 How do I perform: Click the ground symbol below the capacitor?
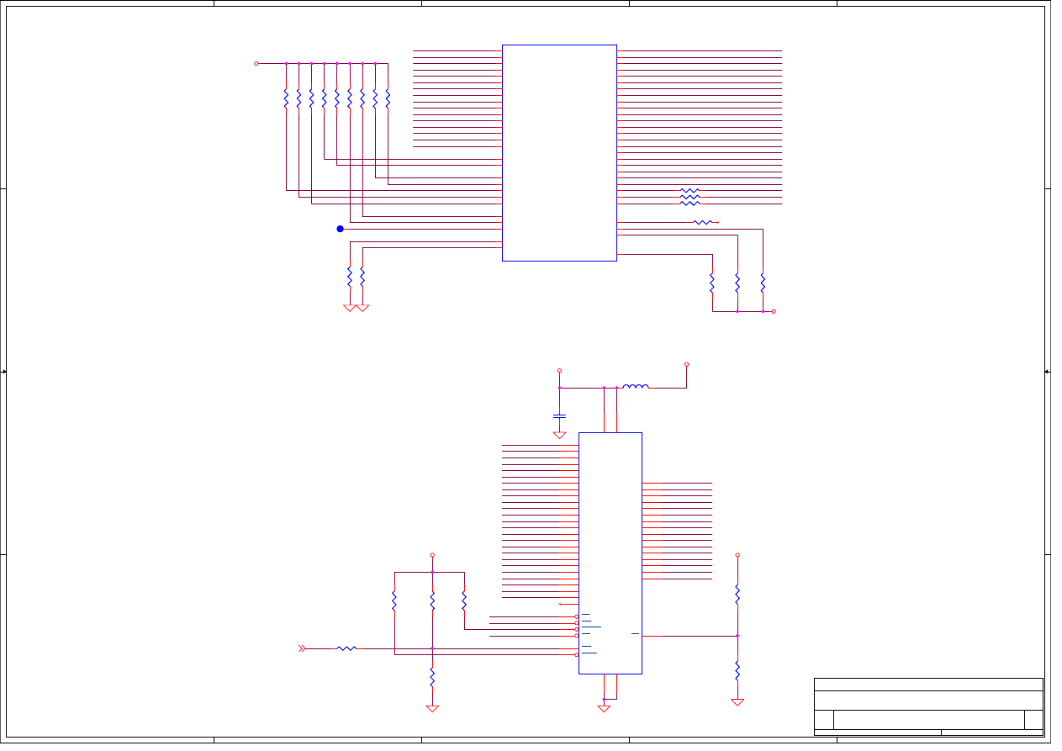[x=559, y=435]
